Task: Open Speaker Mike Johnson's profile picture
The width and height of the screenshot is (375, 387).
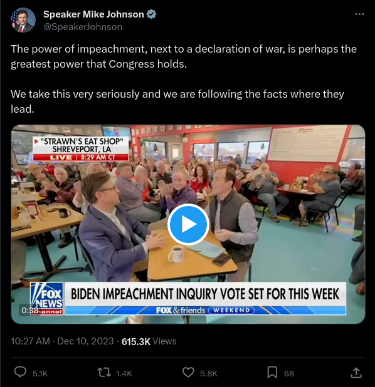Action: 23,20
